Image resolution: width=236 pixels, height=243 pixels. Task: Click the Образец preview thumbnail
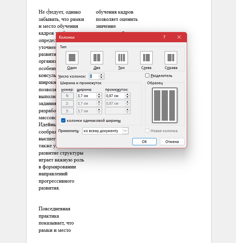tap(165, 105)
